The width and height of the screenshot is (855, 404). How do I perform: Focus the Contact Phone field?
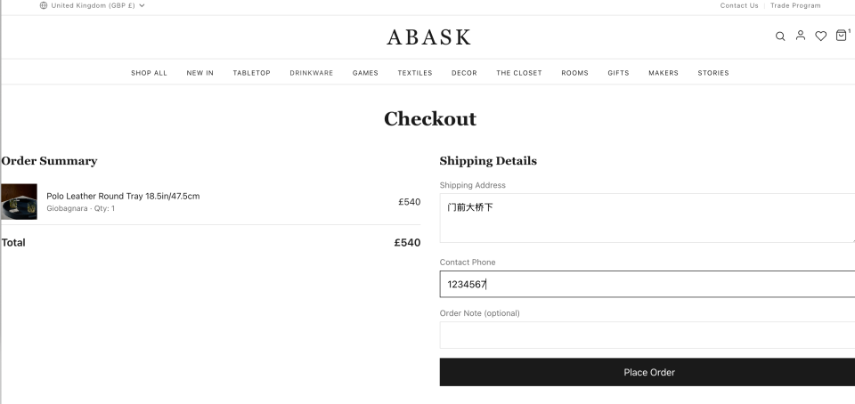pyautogui.click(x=647, y=284)
